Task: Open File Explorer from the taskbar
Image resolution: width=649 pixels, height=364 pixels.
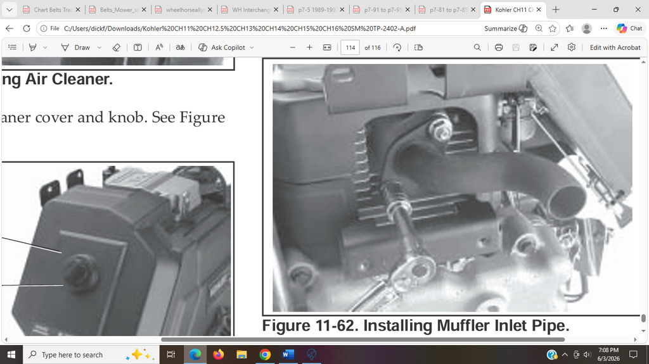Action: [241, 355]
